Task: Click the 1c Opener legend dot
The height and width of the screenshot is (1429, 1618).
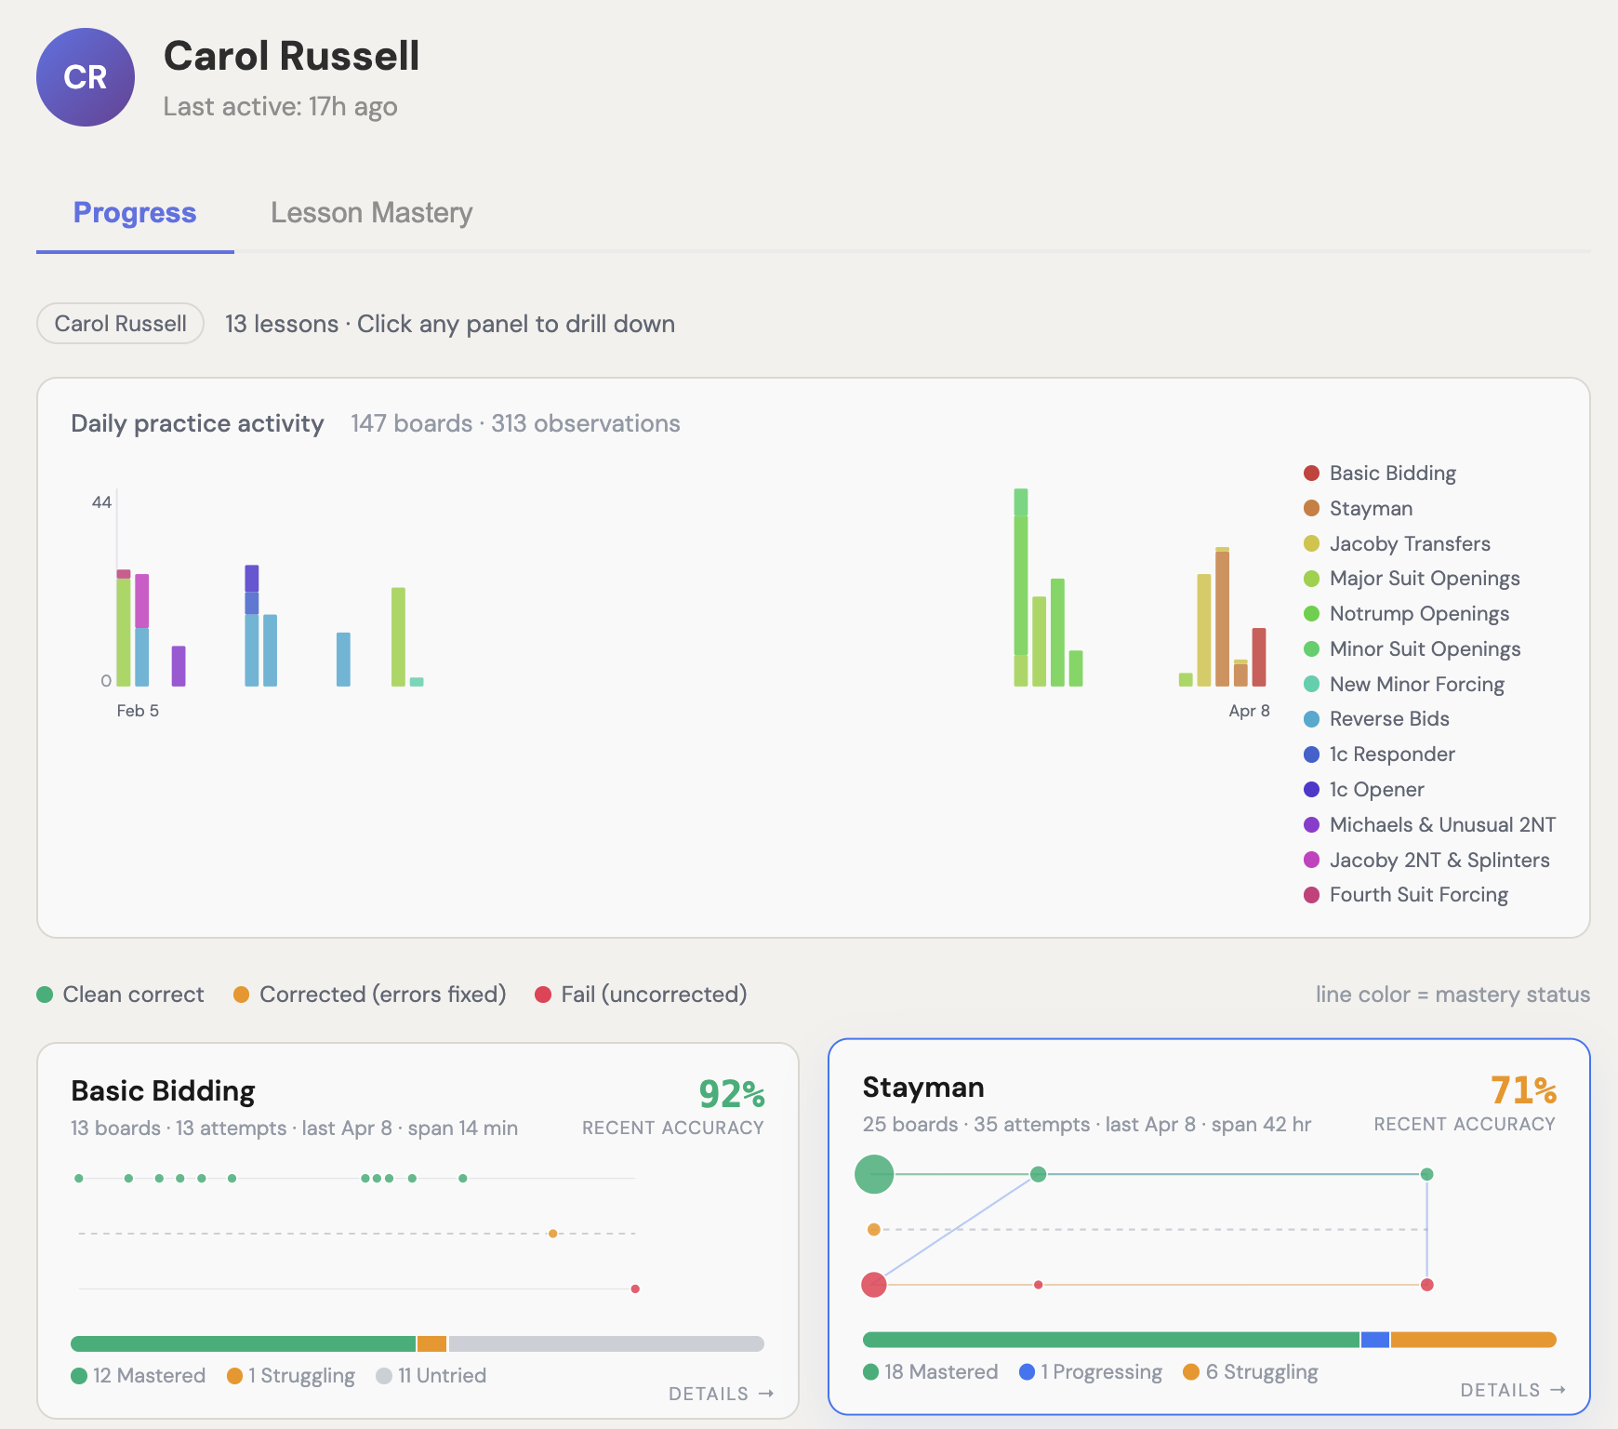Action: pos(1310,789)
